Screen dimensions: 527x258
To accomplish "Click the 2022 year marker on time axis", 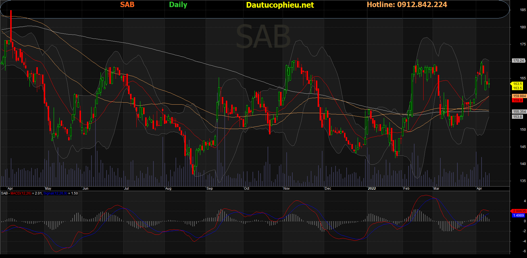I will coord(372,189).
